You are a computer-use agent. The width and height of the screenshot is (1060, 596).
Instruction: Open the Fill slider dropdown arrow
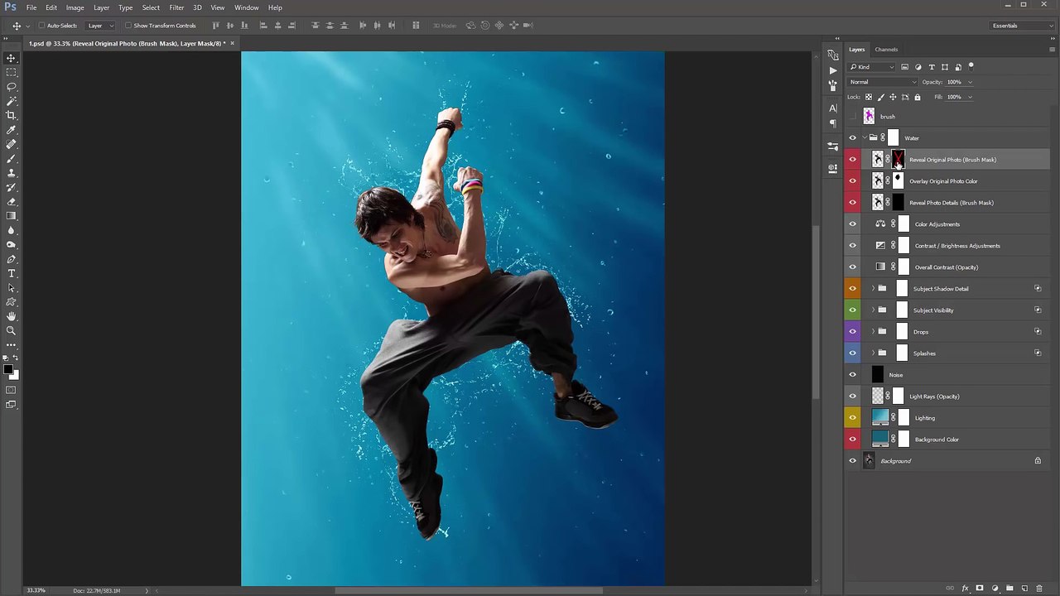[970, 97]
